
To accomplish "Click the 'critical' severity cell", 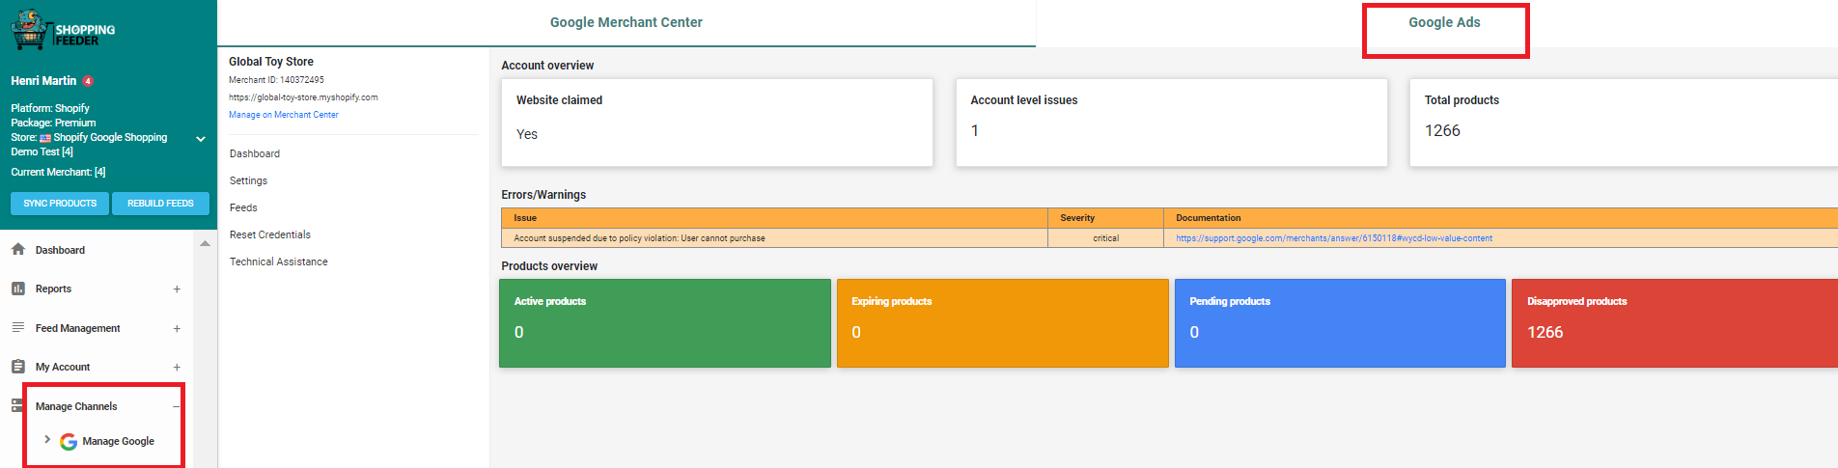I will (1106, 238).
